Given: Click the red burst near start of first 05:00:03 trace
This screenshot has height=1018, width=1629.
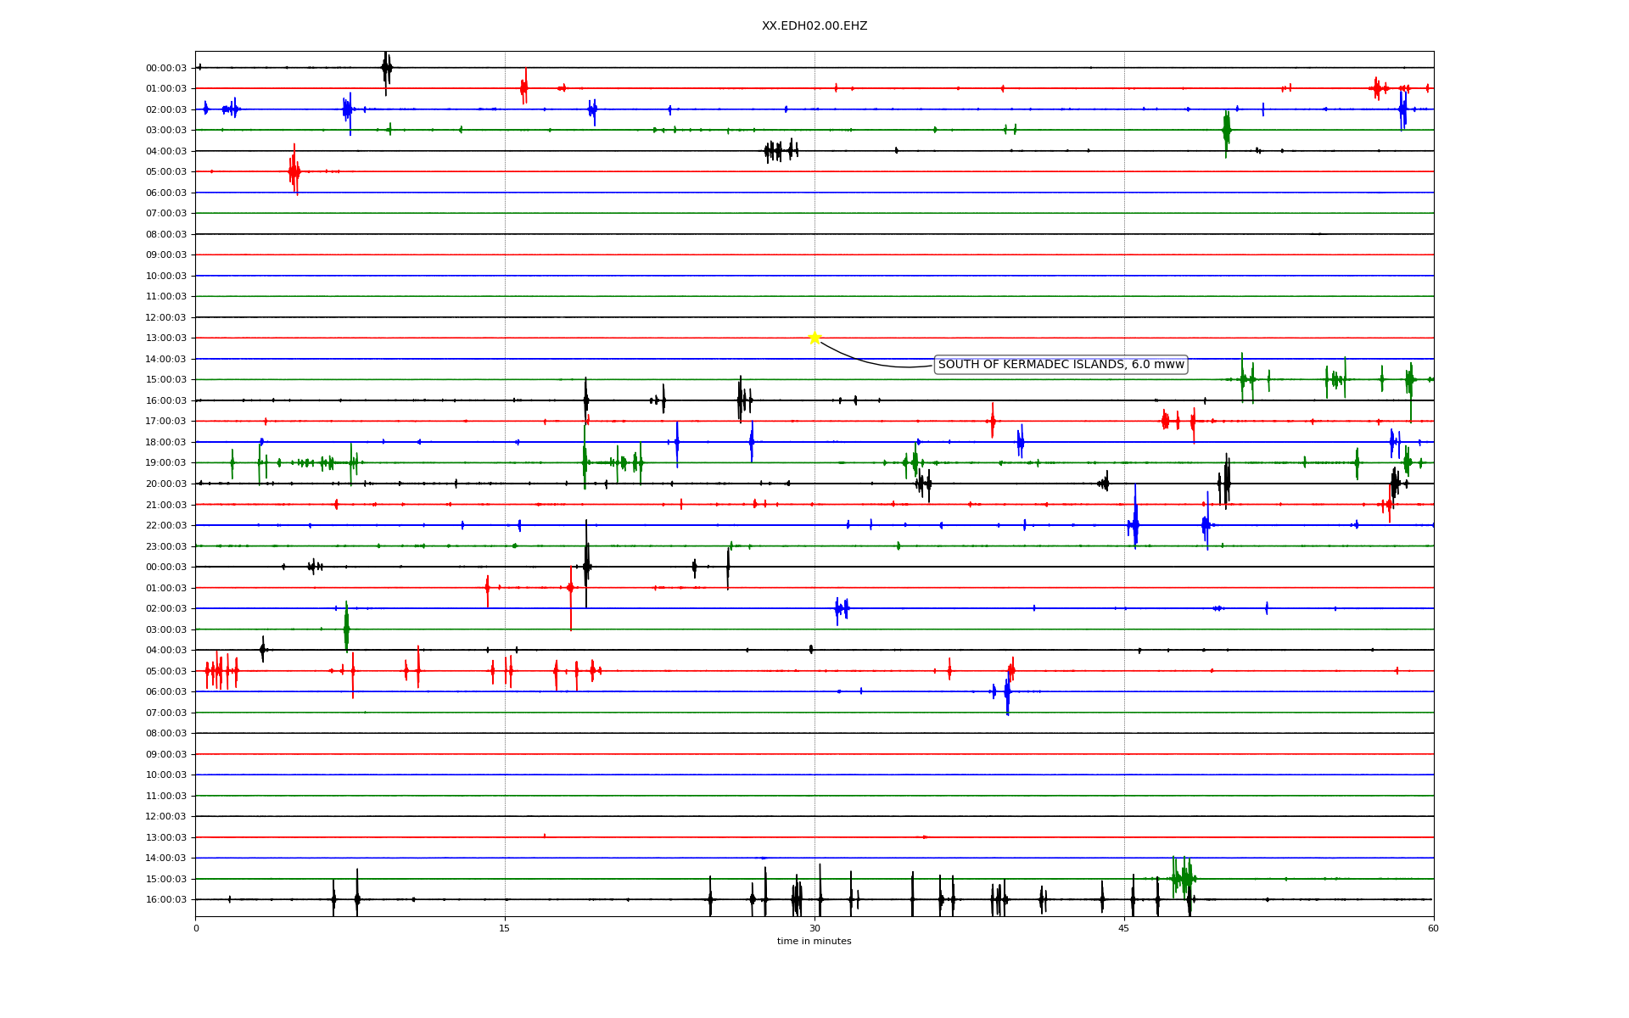Looking at the screenshot, I should (x=294, y=171).
